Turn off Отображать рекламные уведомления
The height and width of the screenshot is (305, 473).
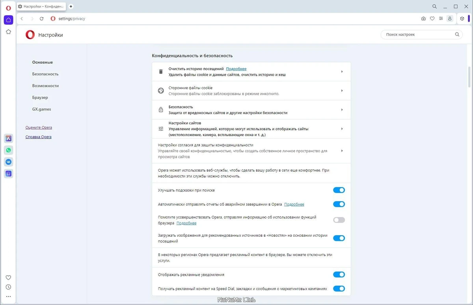coord(339,275)
